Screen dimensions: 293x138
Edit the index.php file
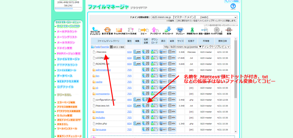click(x=137, y=124)
